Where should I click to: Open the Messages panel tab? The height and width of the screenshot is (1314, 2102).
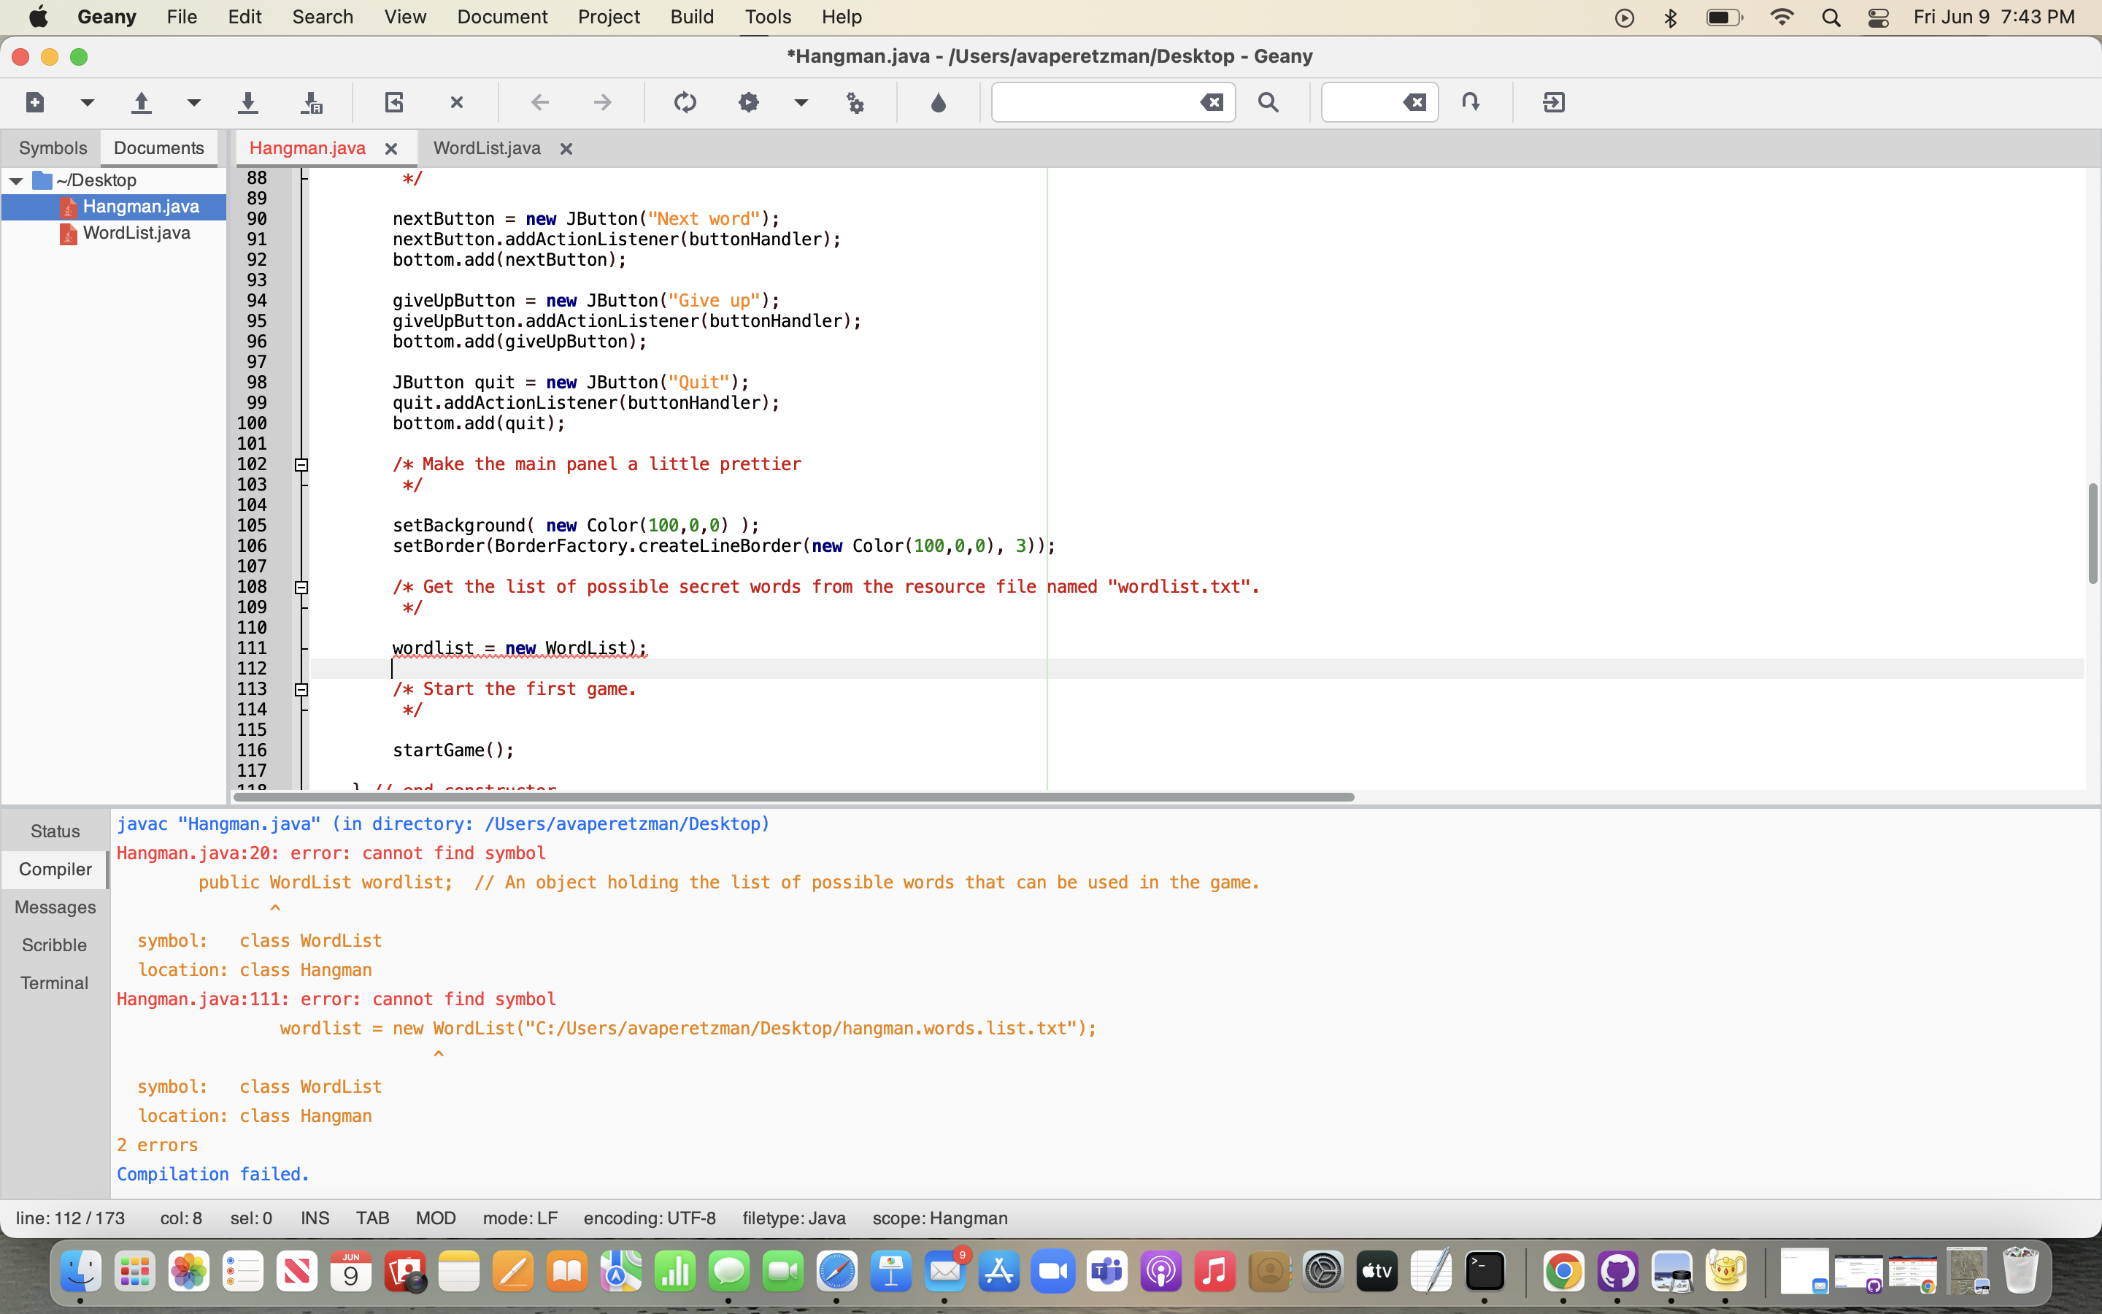(x=55, y=907)
